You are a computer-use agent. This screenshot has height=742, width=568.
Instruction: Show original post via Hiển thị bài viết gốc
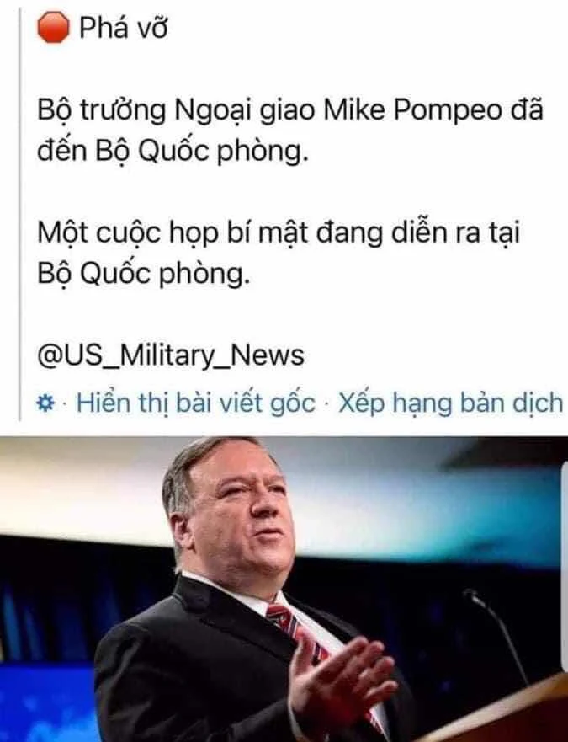coord(196,403)
